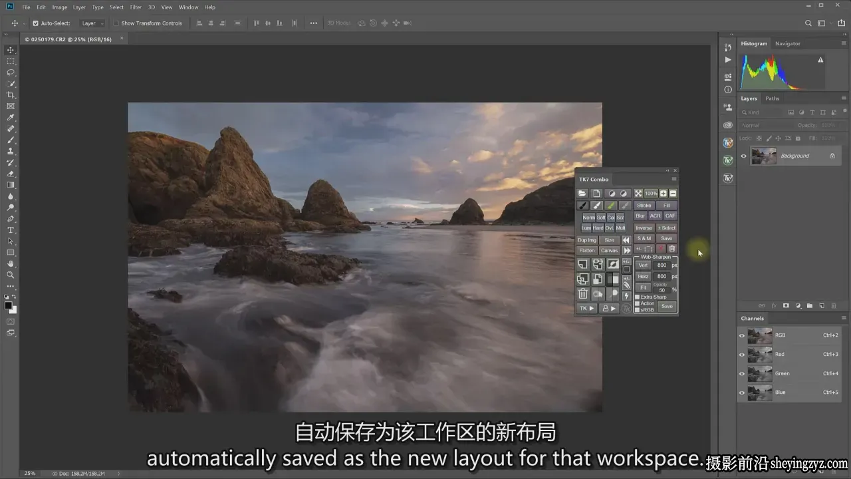851x479 pixels.
Task: Click the TK7 new document icon
Action: coord(596,194)
